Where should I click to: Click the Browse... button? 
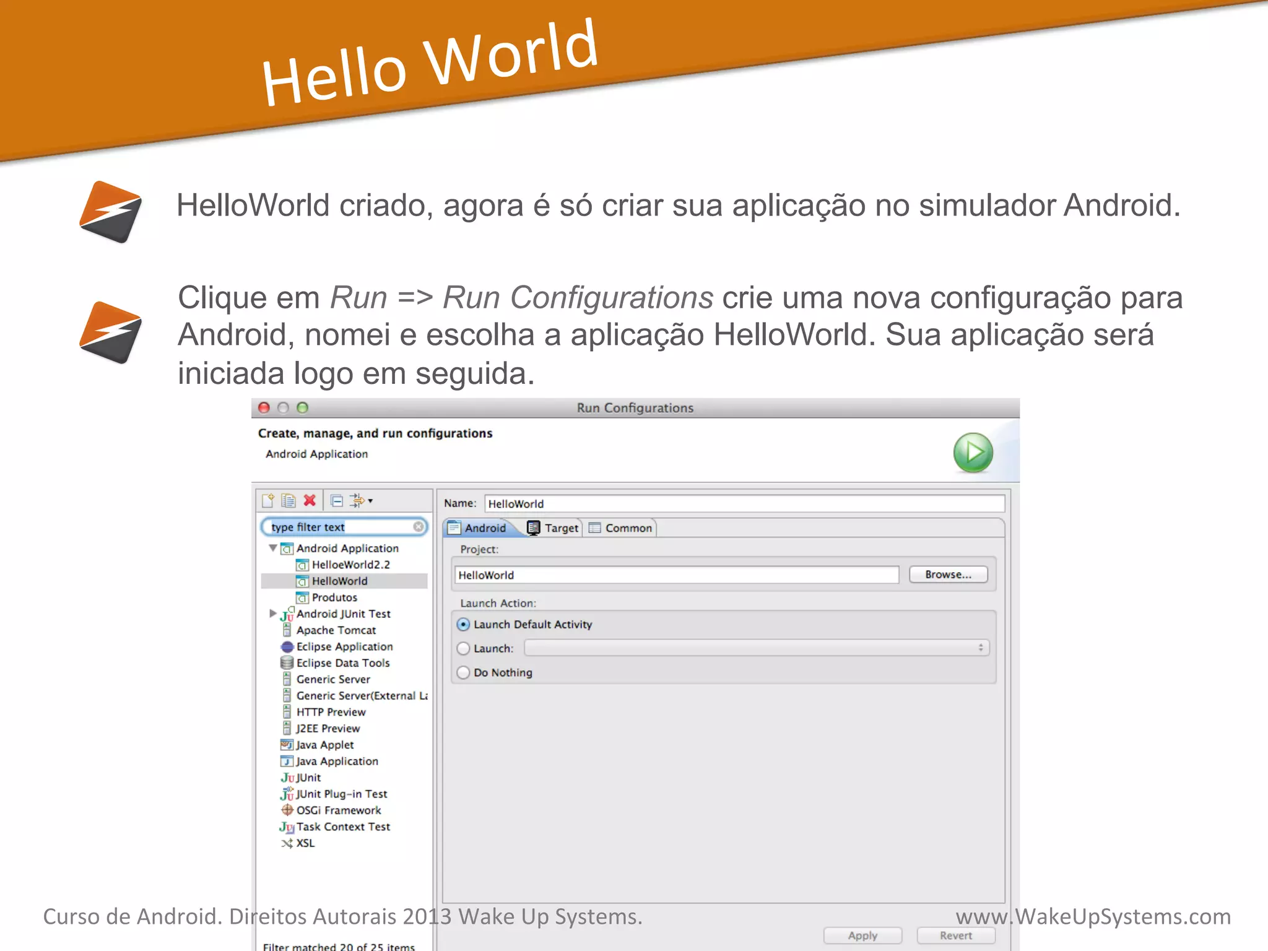coord(948,575)
